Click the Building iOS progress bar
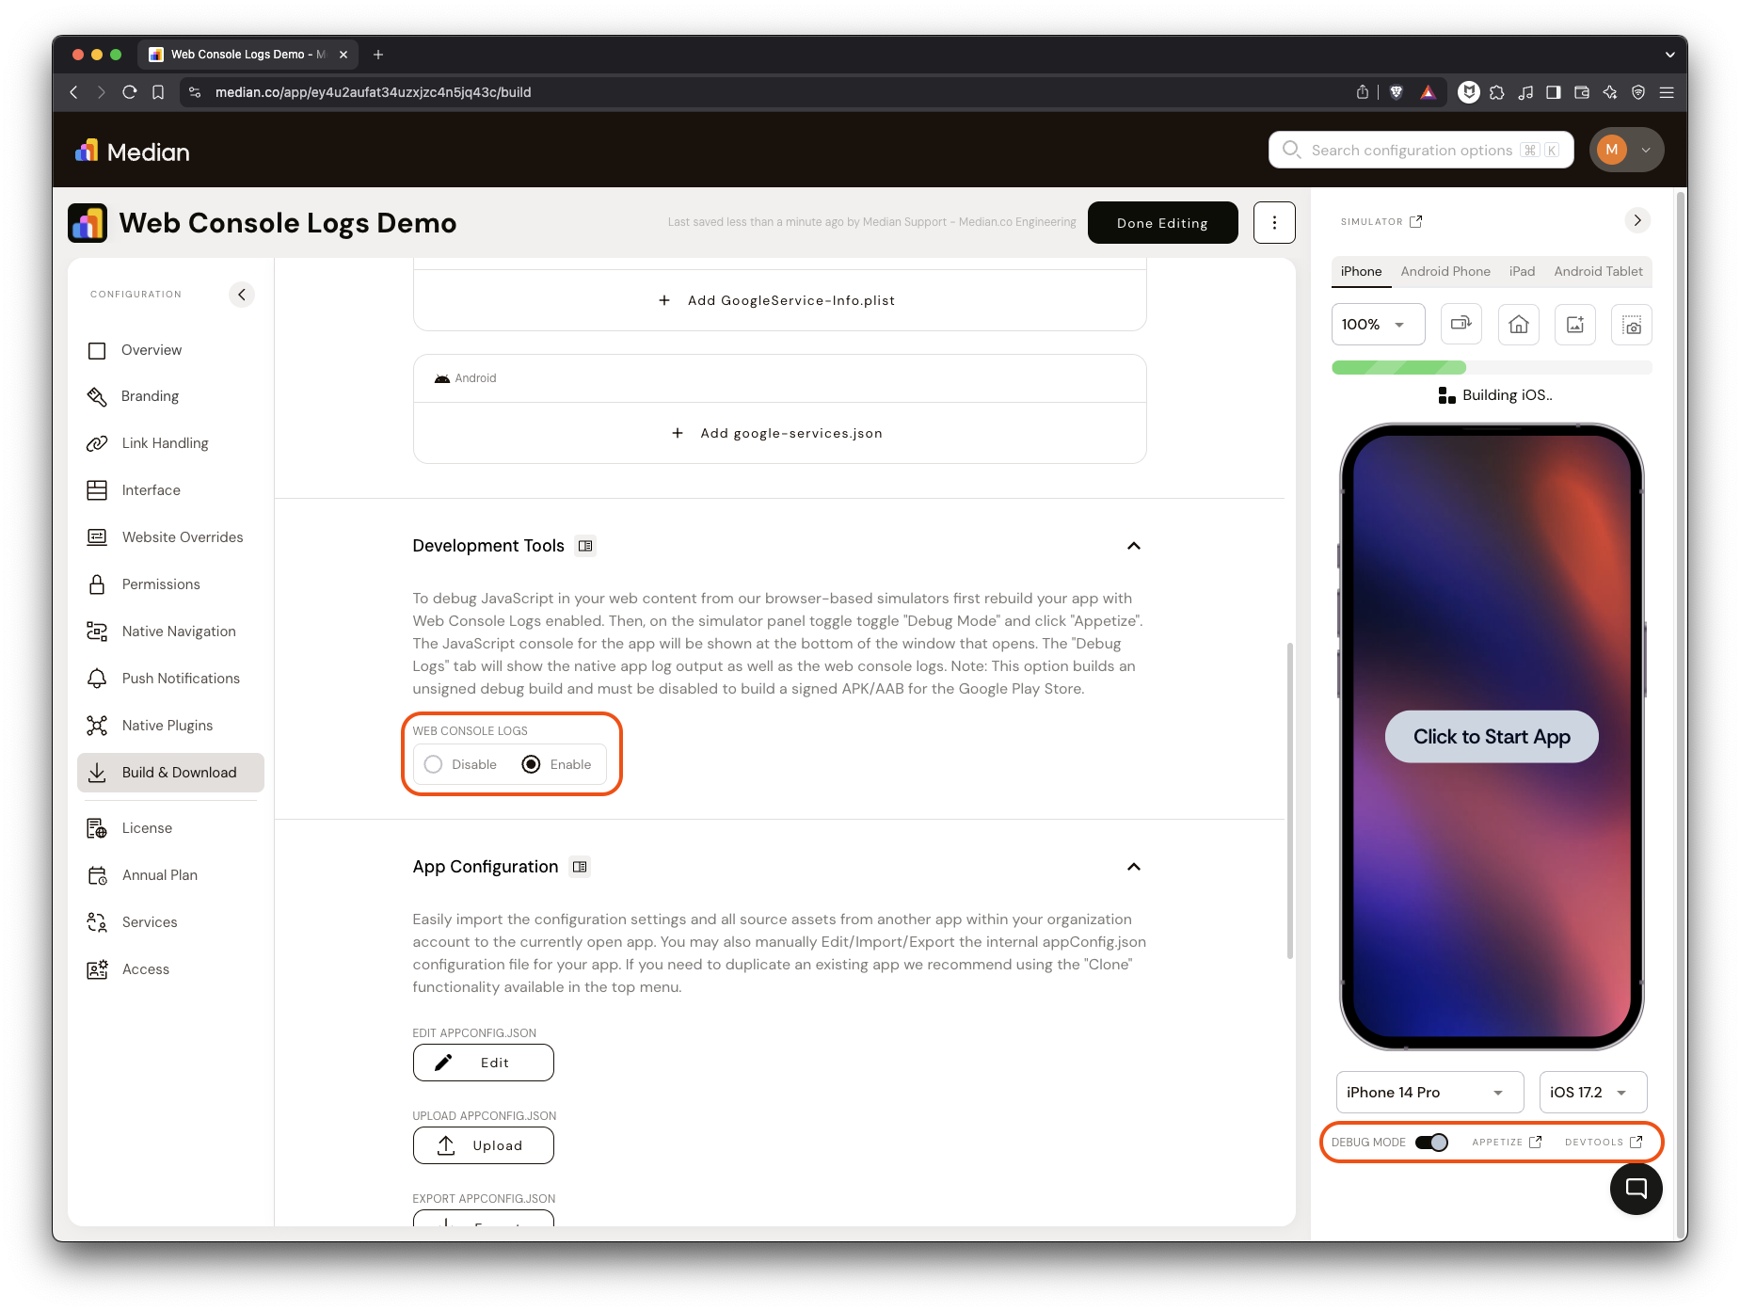 click(1492, 367)
